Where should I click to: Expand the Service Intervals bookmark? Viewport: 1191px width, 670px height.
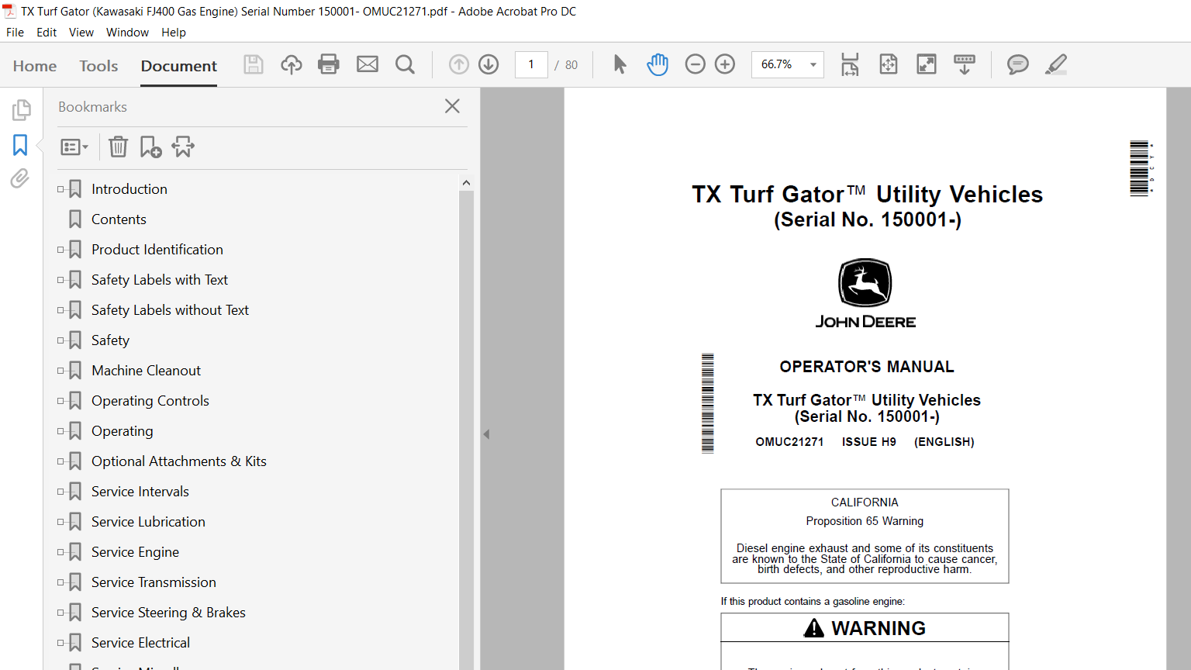(x=60, y=492)
